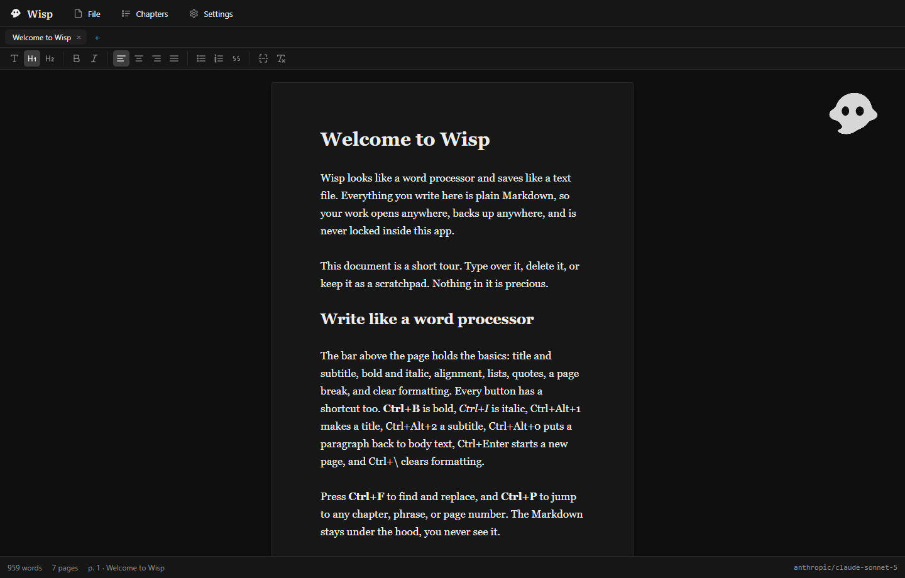Click the paragraph starting "The bar above the page"
The height and width of the screenshot is (578, 905).
pyautogui.click(x=452, y=408)
